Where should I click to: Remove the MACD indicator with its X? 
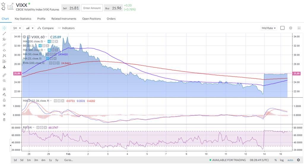click(x=63, y=101)
